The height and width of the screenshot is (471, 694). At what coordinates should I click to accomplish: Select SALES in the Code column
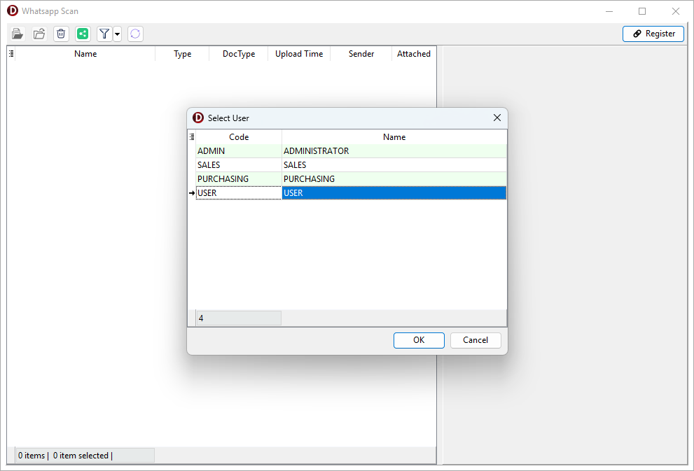tap(239, 165)
